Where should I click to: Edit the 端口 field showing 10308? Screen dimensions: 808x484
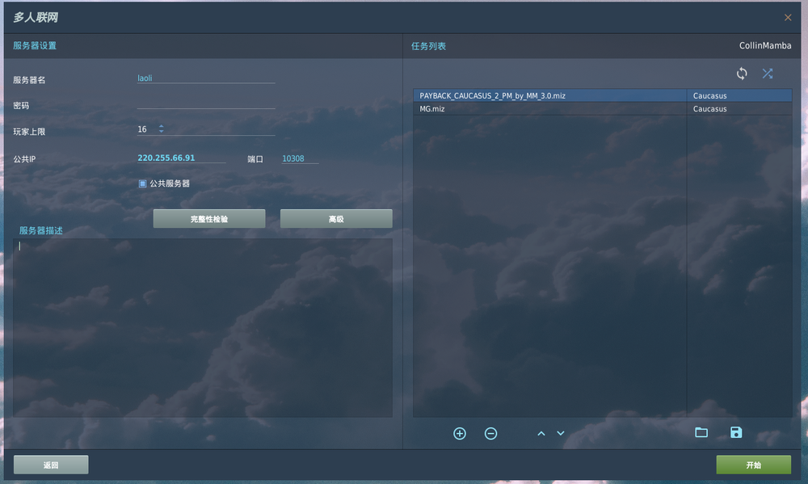coord(300,158)
